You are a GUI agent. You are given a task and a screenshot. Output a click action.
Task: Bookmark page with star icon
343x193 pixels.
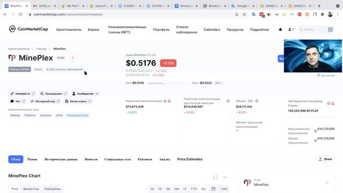tap(244, 14)
